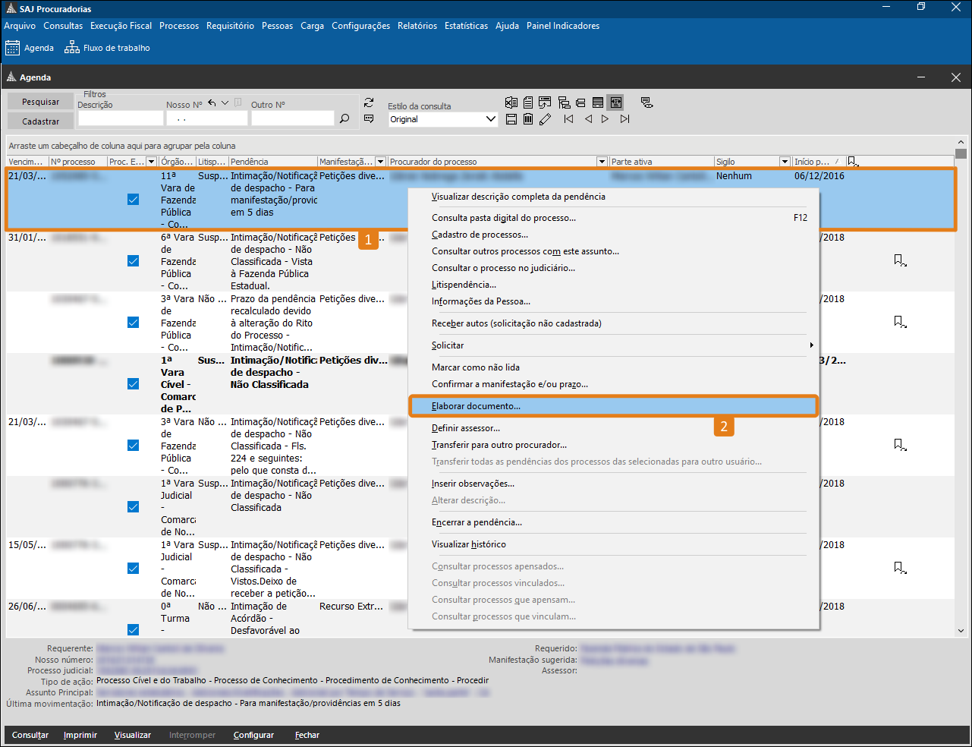Click the Cadastrar button
This screenshot has height=747, width=972.
pyautogui.click(x=41, y=121)
